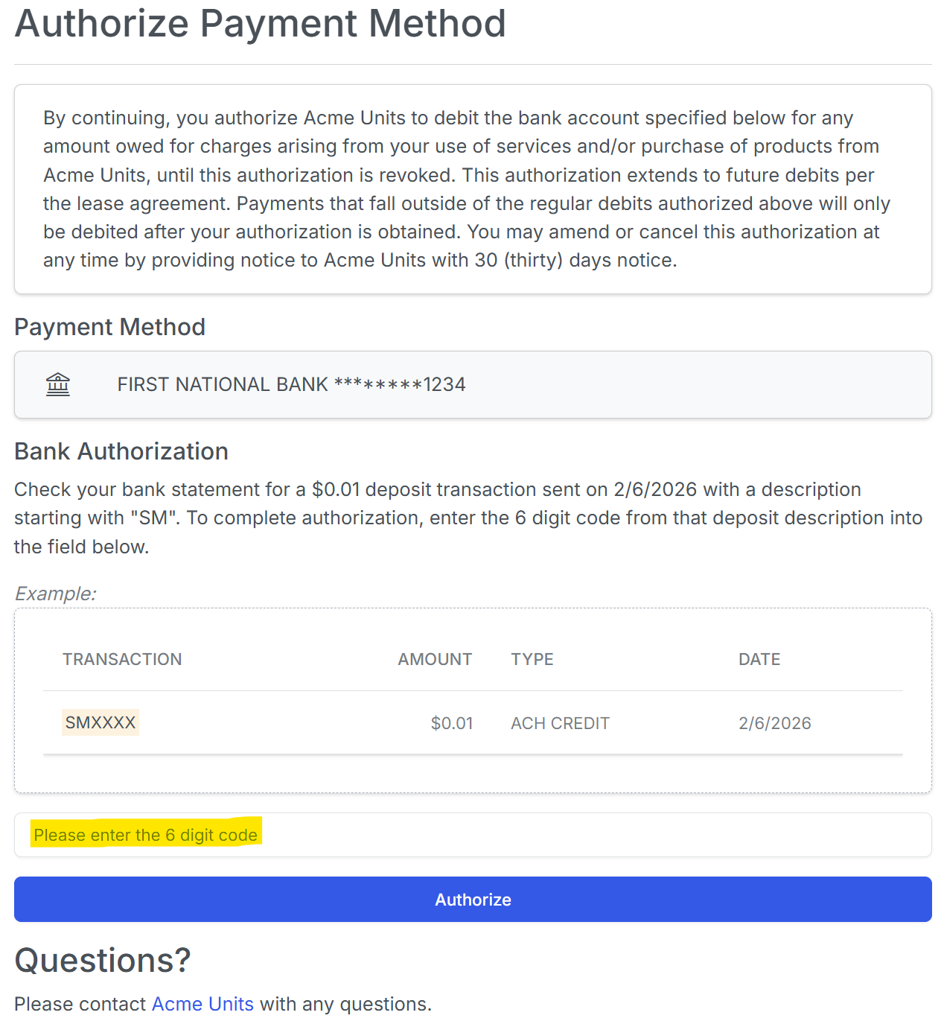Viewport: 941px width, 1024px height.
Task: Click the italic Example: label
Action: click(x=55, y=594)
